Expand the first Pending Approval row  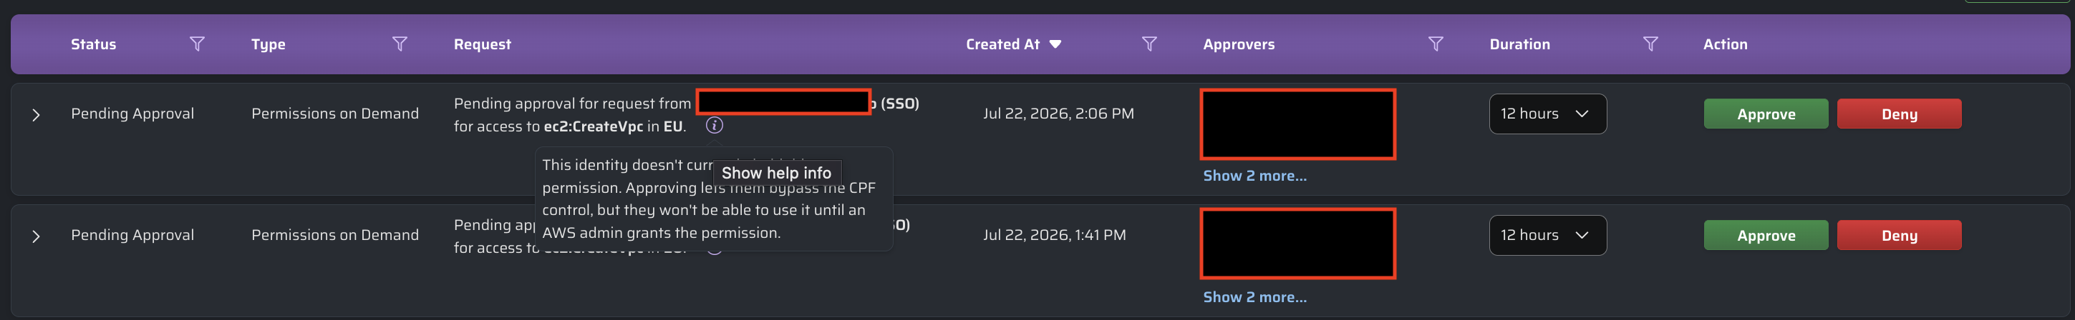pos(36,115)
